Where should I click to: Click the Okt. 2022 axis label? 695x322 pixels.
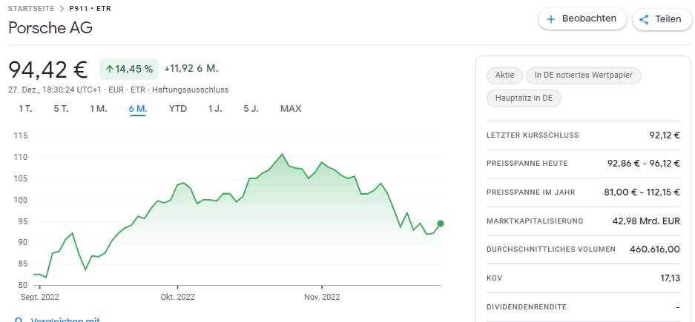coord(177,298)
